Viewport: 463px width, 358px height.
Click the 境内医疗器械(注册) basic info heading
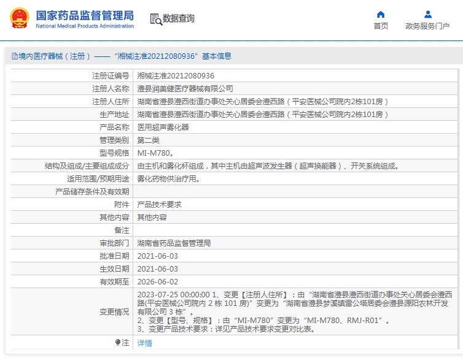(125, 56)
